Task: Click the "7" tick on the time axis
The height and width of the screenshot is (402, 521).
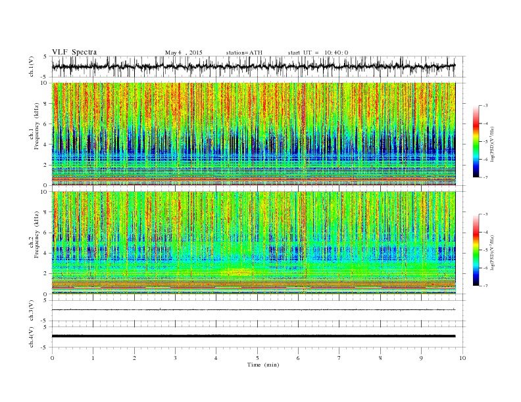Action: click(x=339, y=358)
